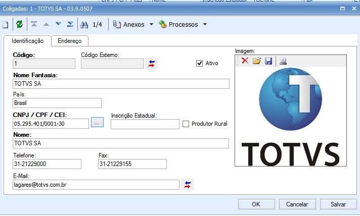Click the Código Externo field
The image size is (360, 216).
[112, 64]
